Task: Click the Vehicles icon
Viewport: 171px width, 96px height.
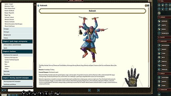Action: click(159, 70)
